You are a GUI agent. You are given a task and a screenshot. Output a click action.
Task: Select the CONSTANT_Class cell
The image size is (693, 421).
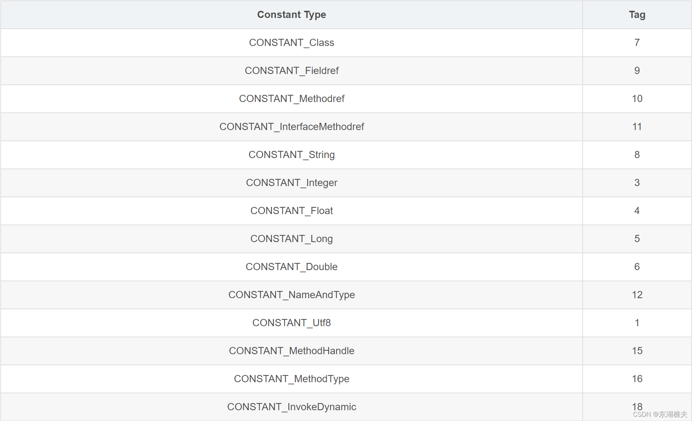coord(292,43)
